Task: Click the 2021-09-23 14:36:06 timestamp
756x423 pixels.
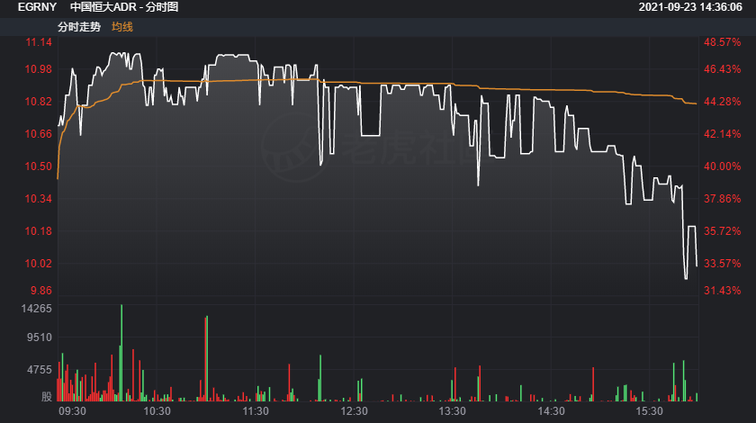Action: pyautogui.click(x=690, y=7)
